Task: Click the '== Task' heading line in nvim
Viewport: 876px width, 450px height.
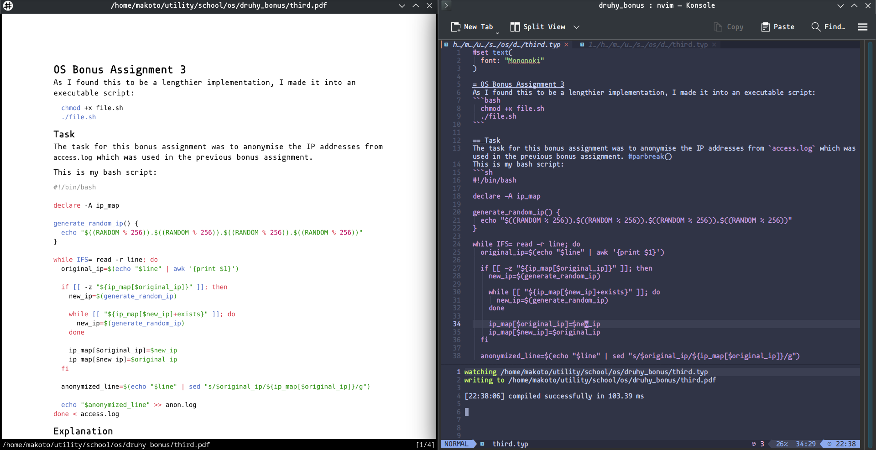Action: tap(486, 141)
